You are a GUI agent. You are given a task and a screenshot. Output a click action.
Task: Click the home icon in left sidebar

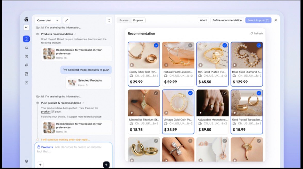tap(26, 39)
